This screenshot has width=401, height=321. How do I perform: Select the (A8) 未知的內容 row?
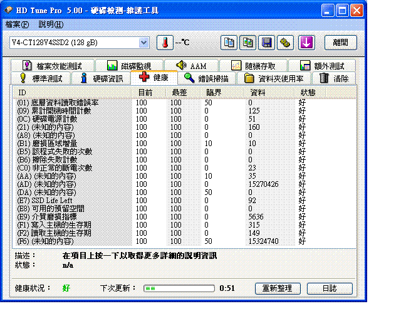click(184, 135)
